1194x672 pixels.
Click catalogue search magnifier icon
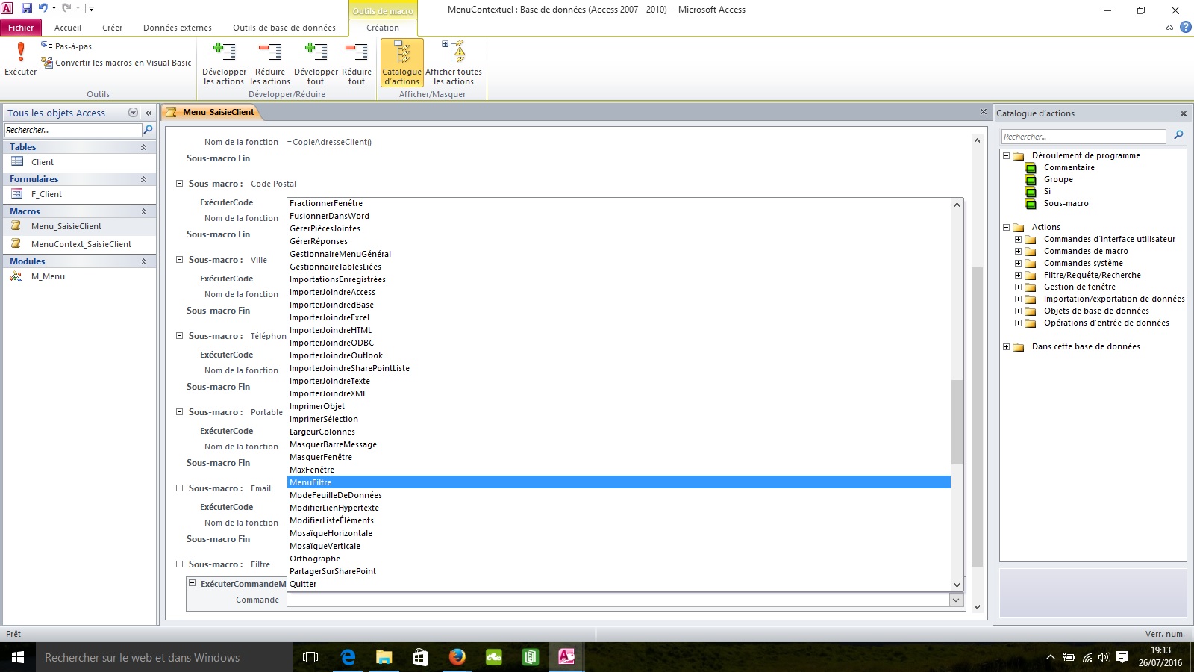1178,135
